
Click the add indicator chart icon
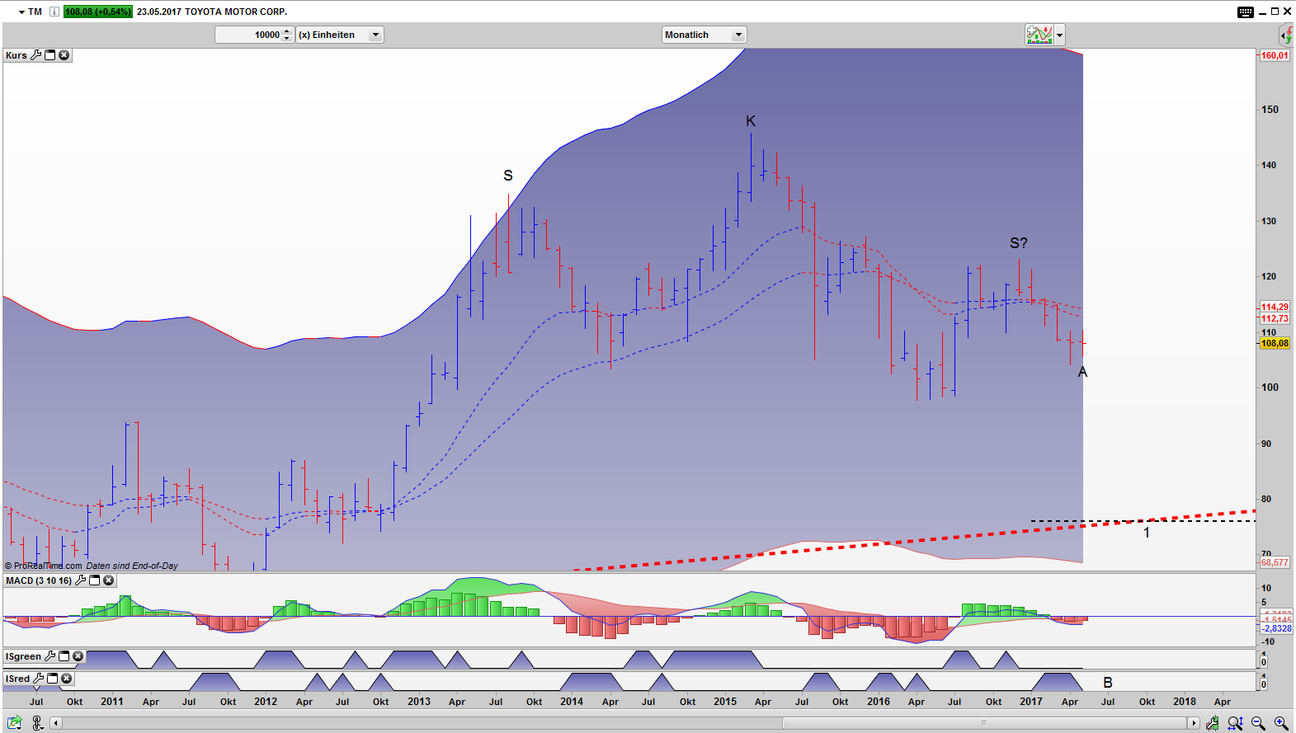[x=1039, y=35]
